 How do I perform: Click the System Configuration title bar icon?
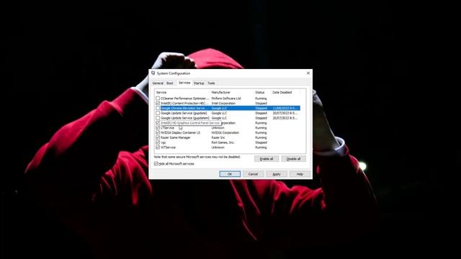(x=153, y=73)
